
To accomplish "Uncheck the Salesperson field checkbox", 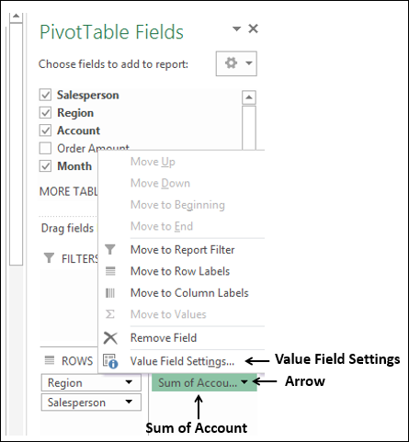I will [x=45, y=95].
